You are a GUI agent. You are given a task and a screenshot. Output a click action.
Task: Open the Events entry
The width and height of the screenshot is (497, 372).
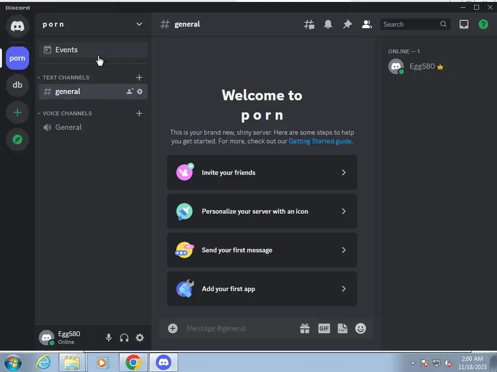pyautogui.click(x=93, y=50)
